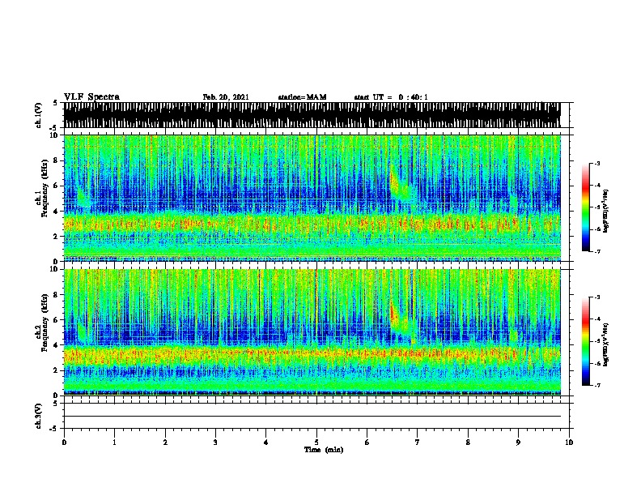Click the "10" tick on ch.1 frequency axis
Screen dimensions: 641x496
[x=55, y=135]
